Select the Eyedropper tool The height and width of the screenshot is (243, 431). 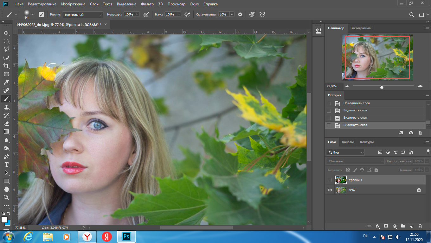click(6, 82)
